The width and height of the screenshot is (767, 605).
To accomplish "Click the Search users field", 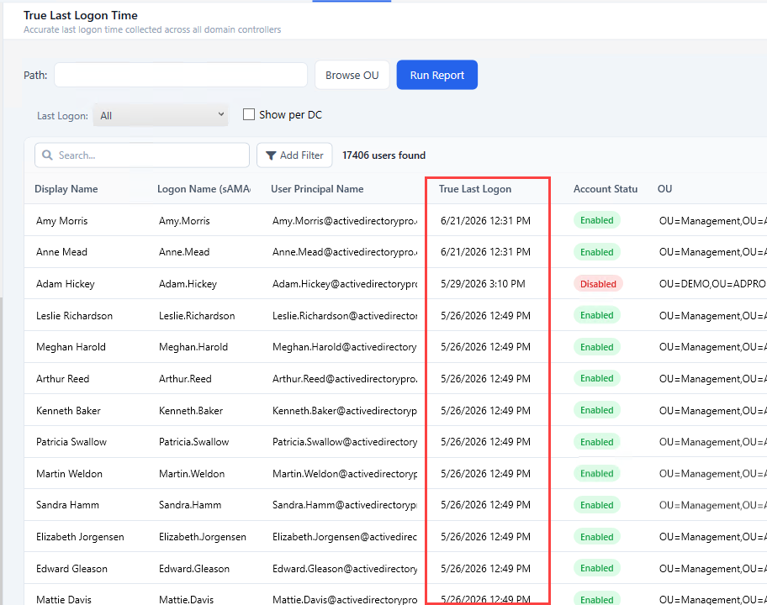I will click(x=142, y=155).
